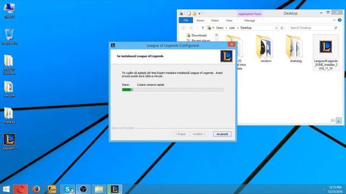Click the disabled Înapoi button
Viewport: 346px width, 194px height.
pyautogui.click(x=180, y=134)
